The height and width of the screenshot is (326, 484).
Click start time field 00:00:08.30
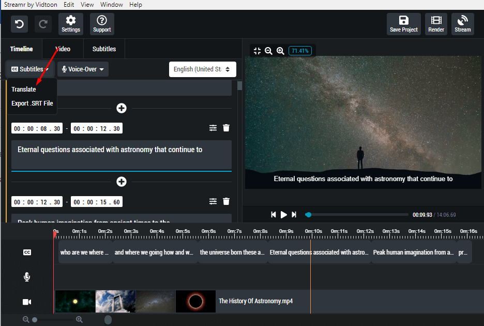pyautogui.click(x=37, y=128)
